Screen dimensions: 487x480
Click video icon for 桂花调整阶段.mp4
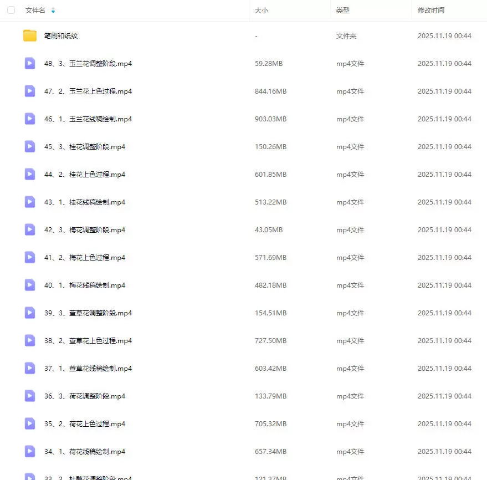(30, 147)
